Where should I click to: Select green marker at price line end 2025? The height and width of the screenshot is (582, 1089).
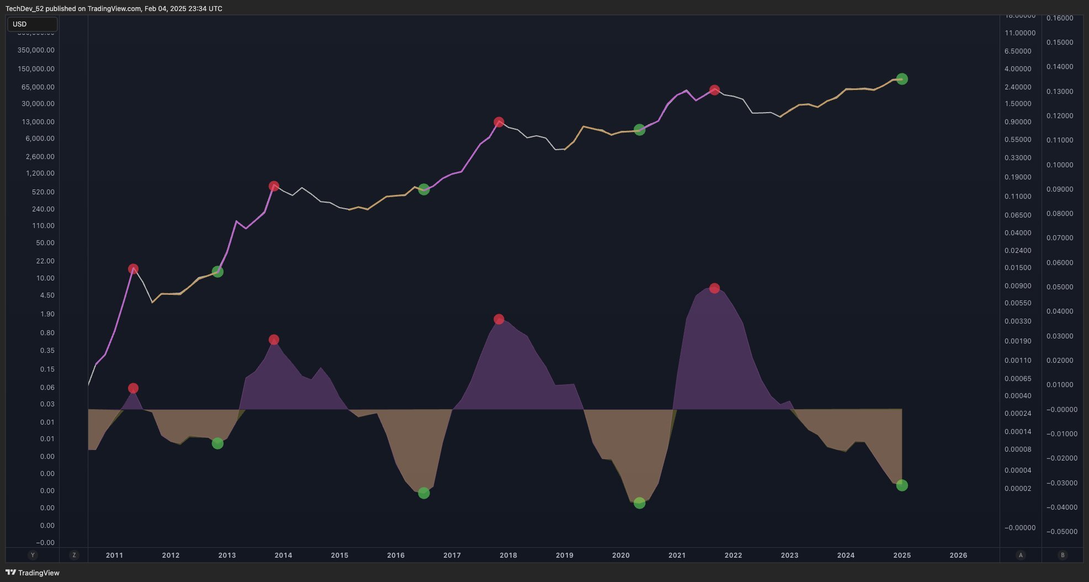(902, 79)
